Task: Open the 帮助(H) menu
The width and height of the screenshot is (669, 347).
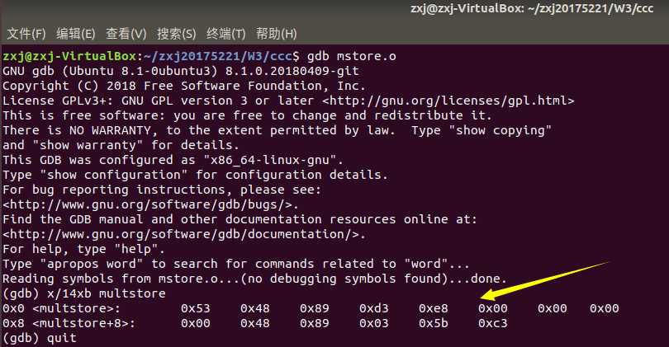Action: pyautogui.click(x=276, y=34)
